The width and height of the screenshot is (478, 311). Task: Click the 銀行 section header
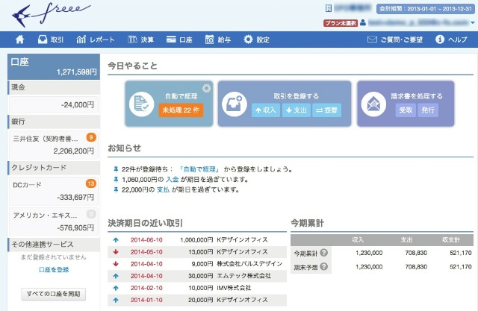pos(54,122)
